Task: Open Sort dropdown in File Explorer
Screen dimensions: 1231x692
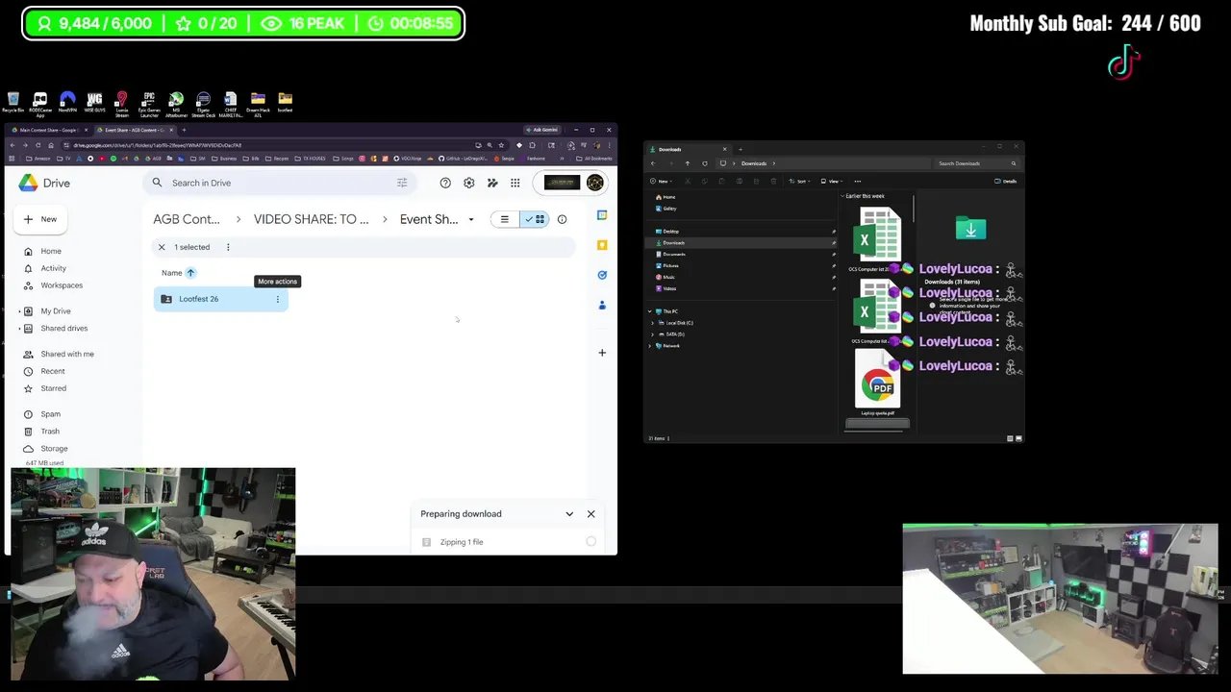Action: pyautogui.click(x=801, y=181)
